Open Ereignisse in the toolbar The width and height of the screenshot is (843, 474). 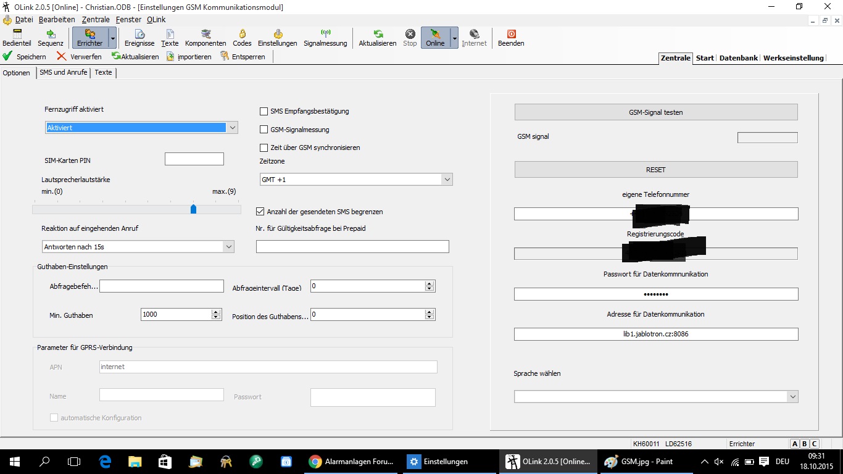[x=139, y=37]
